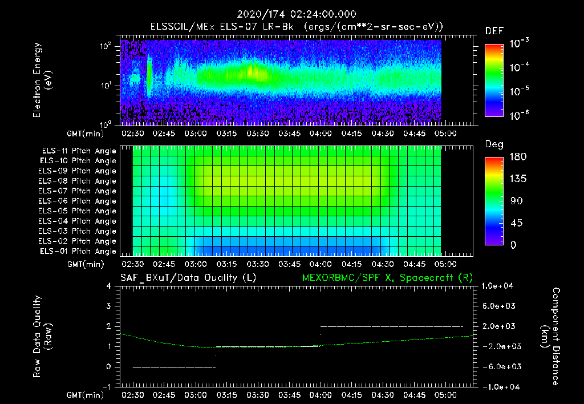This screenshot has width=584, height=404.
Task: Click the MEXORBMC/SPF X, Spacecraft (R) legend
Action: coord(387,278)
